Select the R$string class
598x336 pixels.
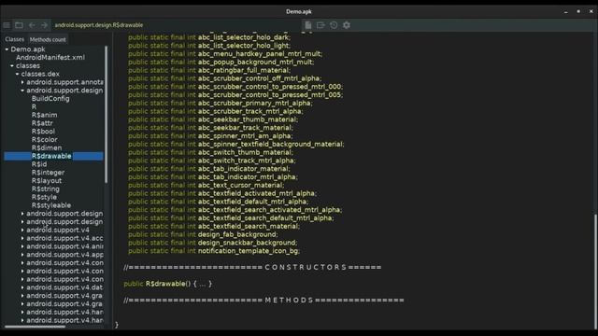coord(46,189)
